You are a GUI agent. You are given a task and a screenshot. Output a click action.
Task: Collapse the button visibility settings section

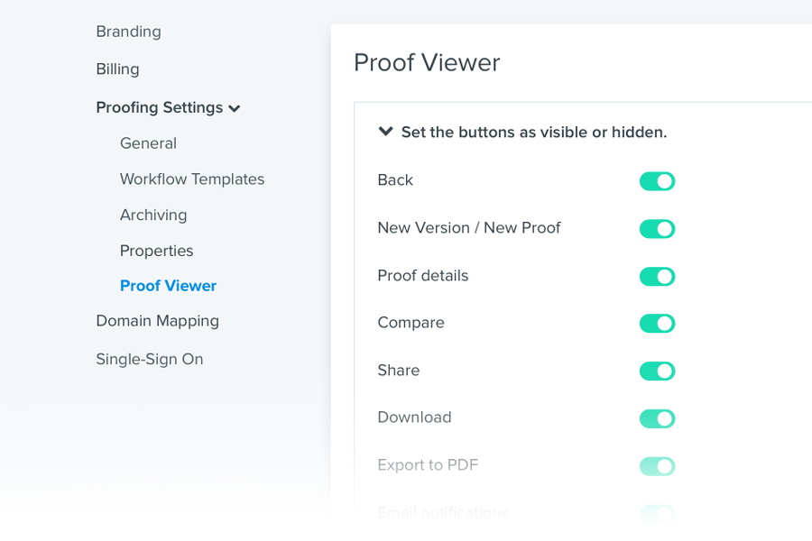click(x=384, y=132)
